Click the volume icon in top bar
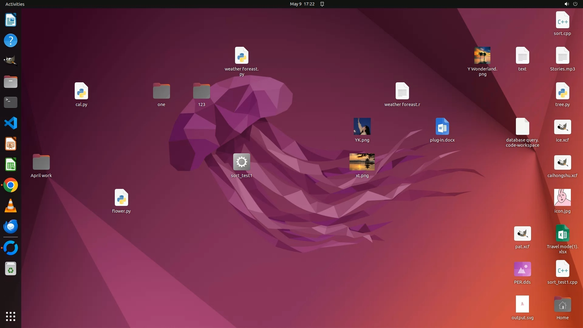583x328 pixels. pyautogui.click(x=566, y=4)
